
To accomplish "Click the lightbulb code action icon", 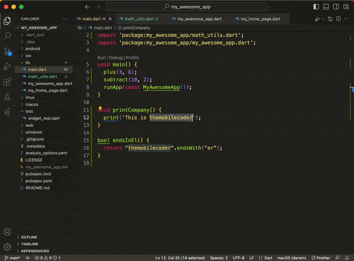I will [x=100, y=110].
